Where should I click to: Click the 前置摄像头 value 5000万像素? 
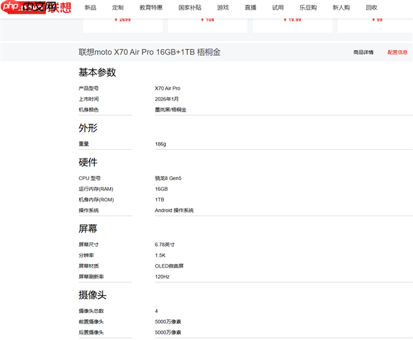[168, 322]
